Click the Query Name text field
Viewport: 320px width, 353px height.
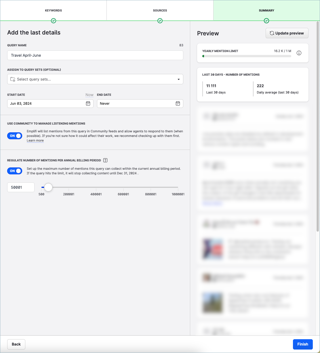[95, 55]
